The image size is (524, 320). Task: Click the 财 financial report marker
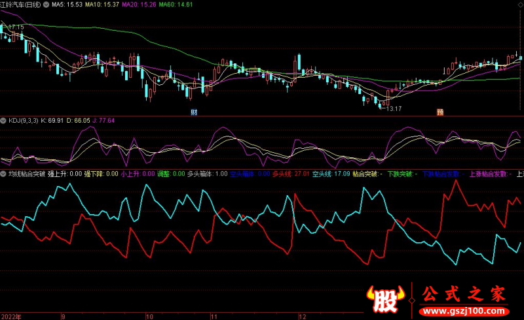pos(194,112)
